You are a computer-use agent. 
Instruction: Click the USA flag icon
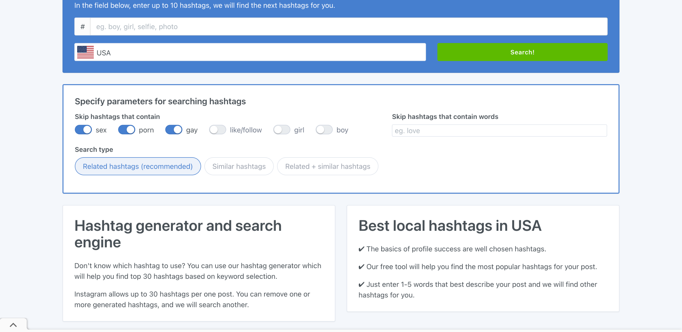[85, 52]
